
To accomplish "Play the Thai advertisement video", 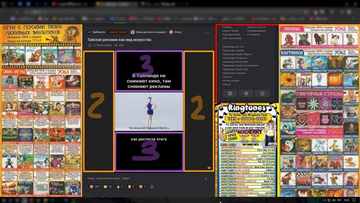I will (149, 111).
